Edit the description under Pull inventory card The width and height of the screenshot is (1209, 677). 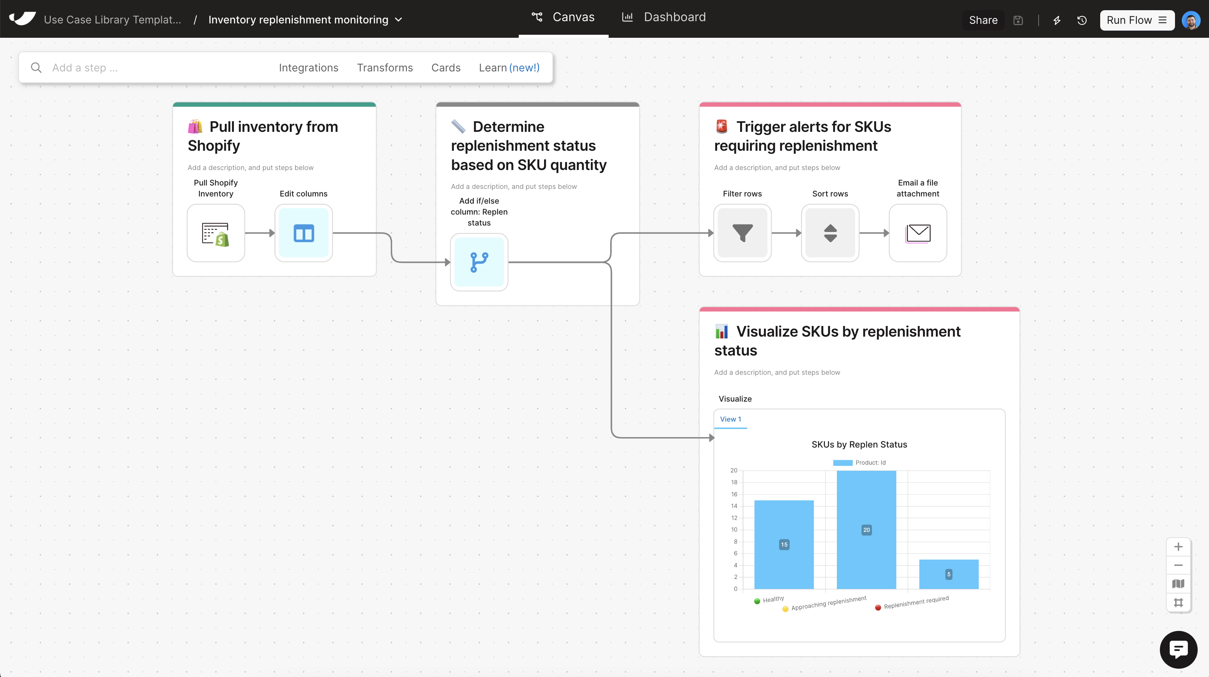click(250, 167)
